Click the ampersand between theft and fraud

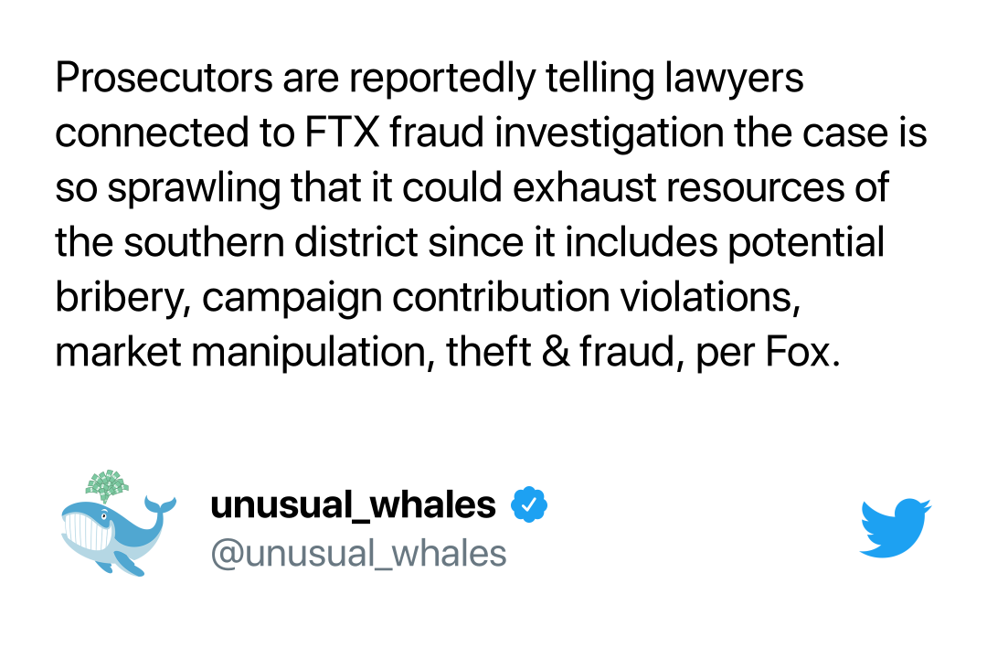(x=555, y=352)
